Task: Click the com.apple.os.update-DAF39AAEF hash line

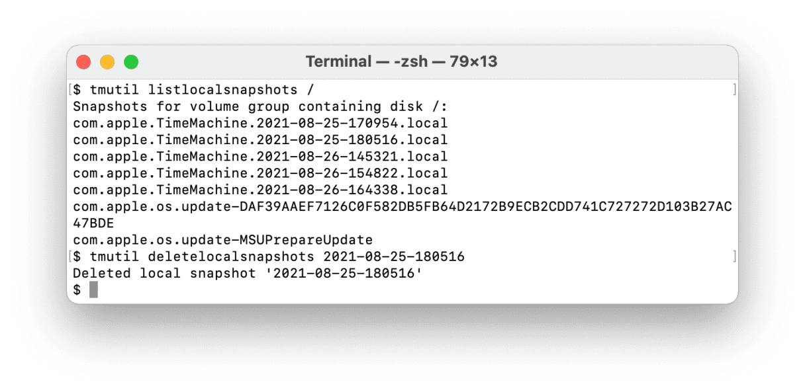Action: click(x=402, y=207)
